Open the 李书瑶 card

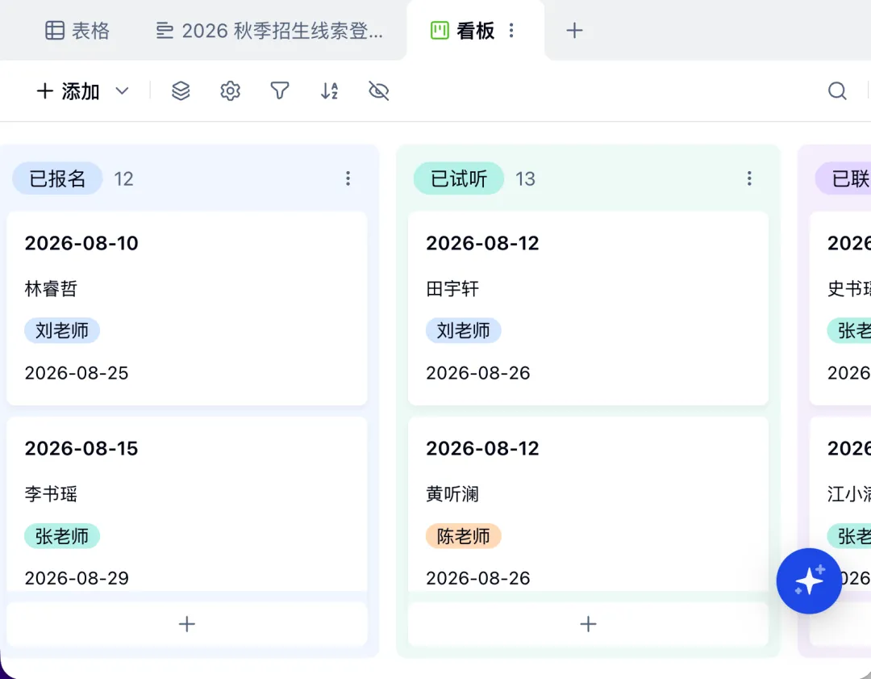tap(186, 504)
